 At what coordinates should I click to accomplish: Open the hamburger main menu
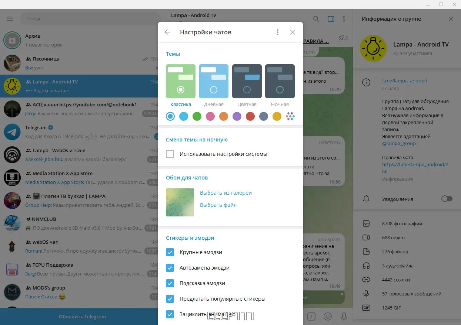pos(10,18)
